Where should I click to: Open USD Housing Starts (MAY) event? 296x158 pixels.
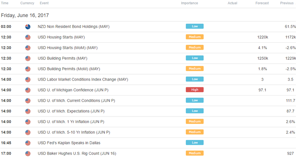(x=61, y=37)
